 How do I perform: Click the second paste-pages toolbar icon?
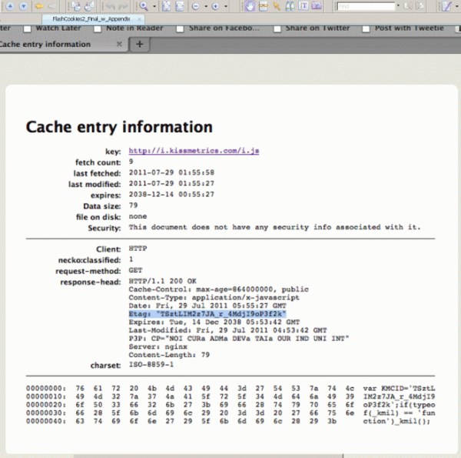pos(89,6)
